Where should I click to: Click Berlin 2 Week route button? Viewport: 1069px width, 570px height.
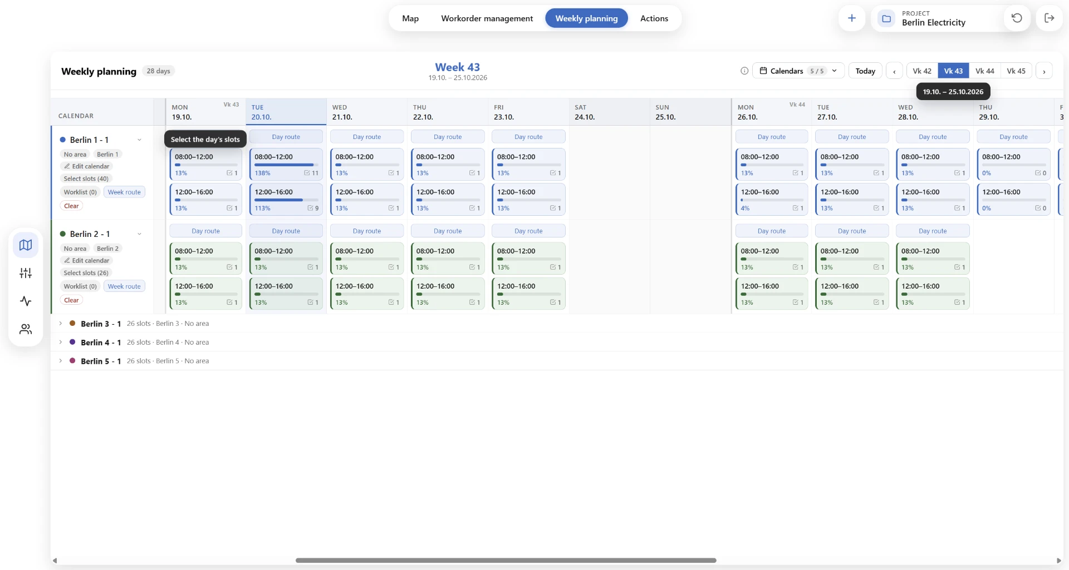[x=124, y=286]
